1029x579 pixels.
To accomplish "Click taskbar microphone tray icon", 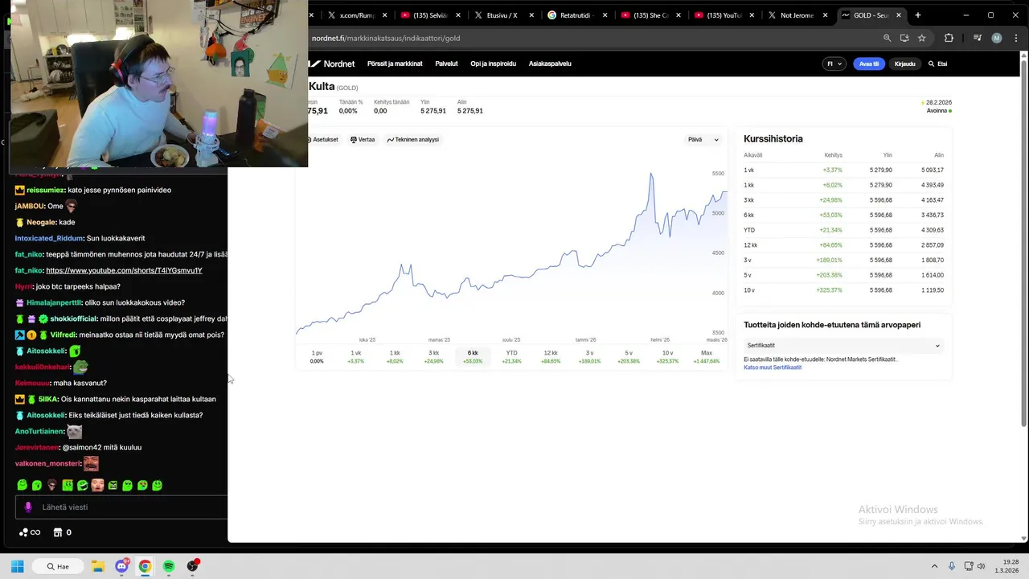I will pyautogui.click(x=952, y=566).
